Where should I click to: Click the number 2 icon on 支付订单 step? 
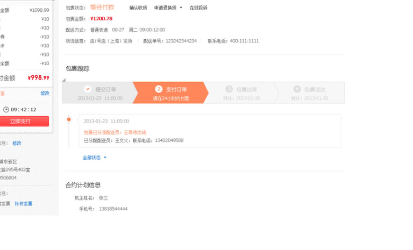coord(159,89)
